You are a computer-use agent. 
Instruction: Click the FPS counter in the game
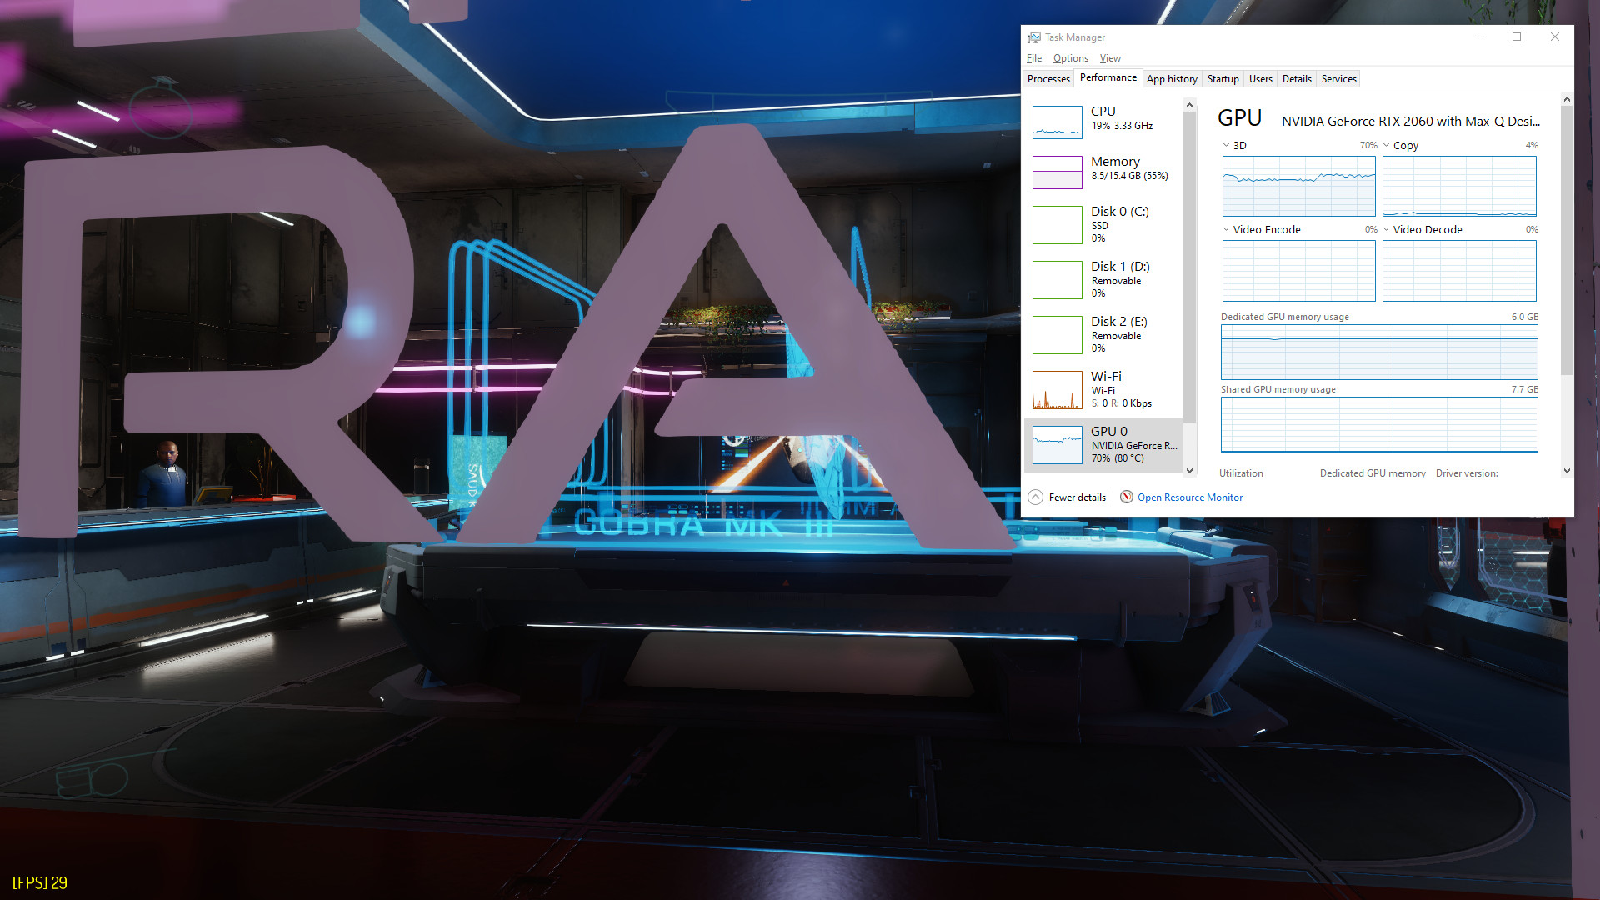40,882
